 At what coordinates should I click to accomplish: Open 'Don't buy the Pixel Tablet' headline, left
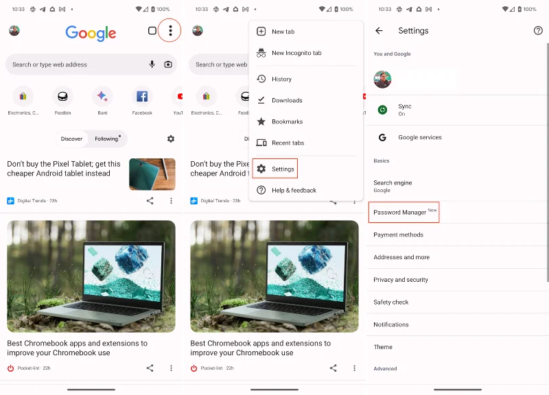64,169
